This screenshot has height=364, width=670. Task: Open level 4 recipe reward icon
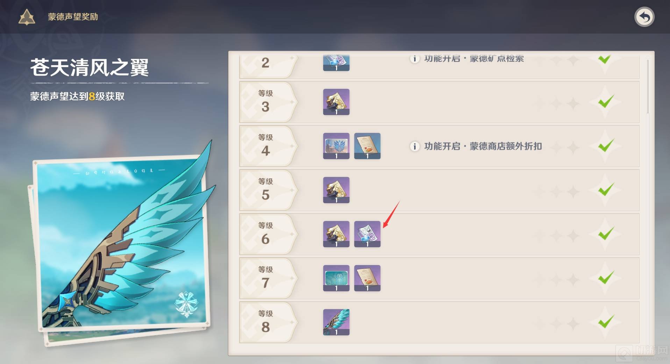[367, 146]
